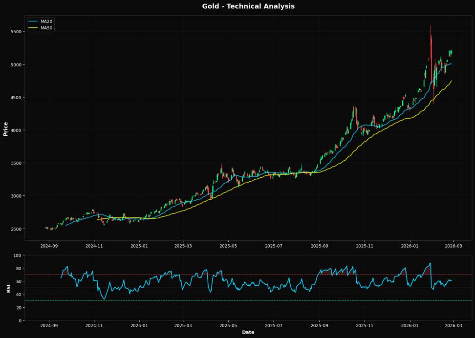The width and height of the screenshot is (475, 338).
Task: Click 2025-01 date under the price chart
Action: tap(139, 246)
